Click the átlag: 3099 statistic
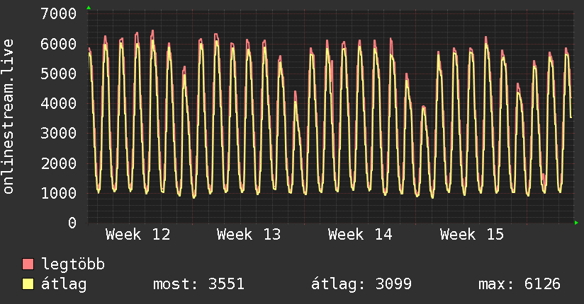Viewport: 584px width, 304px height. coord(361,284)
